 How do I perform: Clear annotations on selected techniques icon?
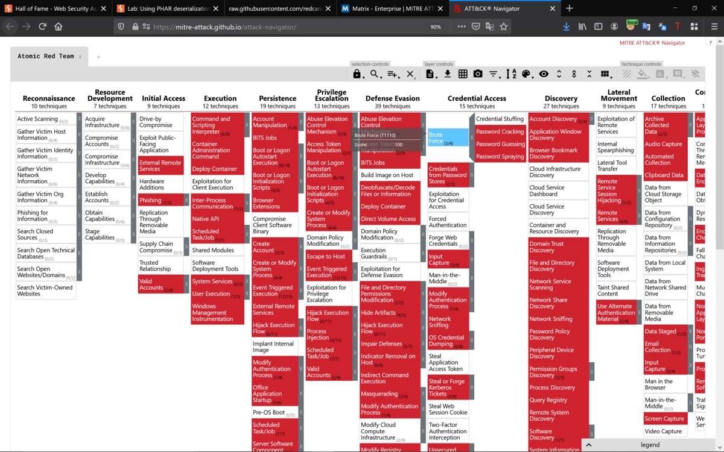click(x=696, y=74)
